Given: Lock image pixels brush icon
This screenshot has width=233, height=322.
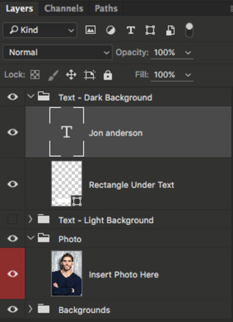Looking at the screenshot, I should (x=53, y=75).
